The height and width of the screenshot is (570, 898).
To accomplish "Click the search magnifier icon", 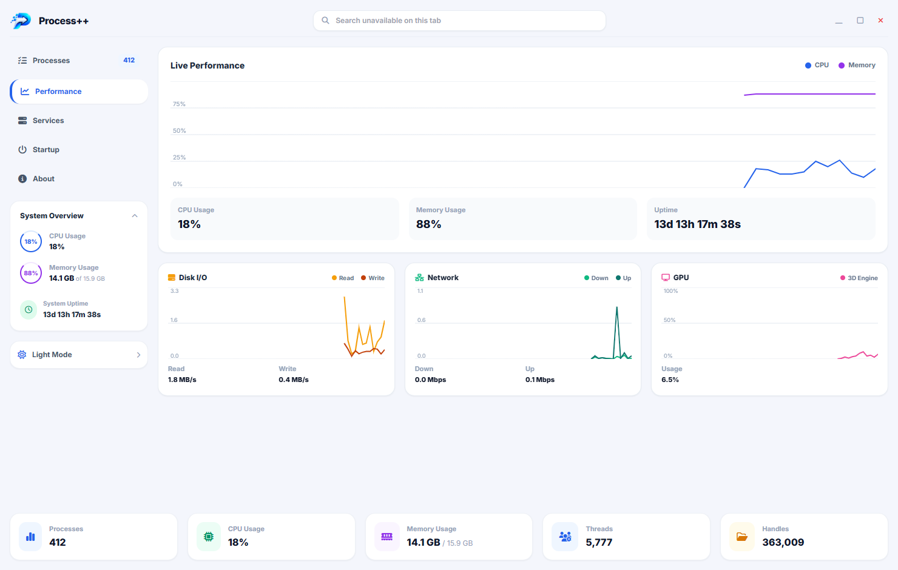I will coord(325,21).
